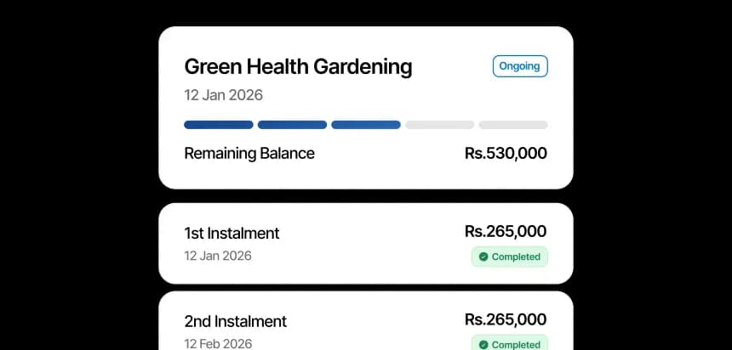Click the Completed label on 2nd Instalment
732x350 pixels.
516,344
